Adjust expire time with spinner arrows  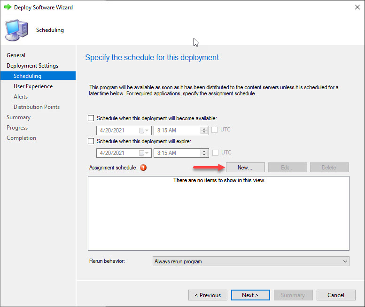[x=204, y=153]
